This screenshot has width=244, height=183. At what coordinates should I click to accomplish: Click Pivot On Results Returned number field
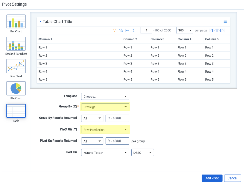117,141
